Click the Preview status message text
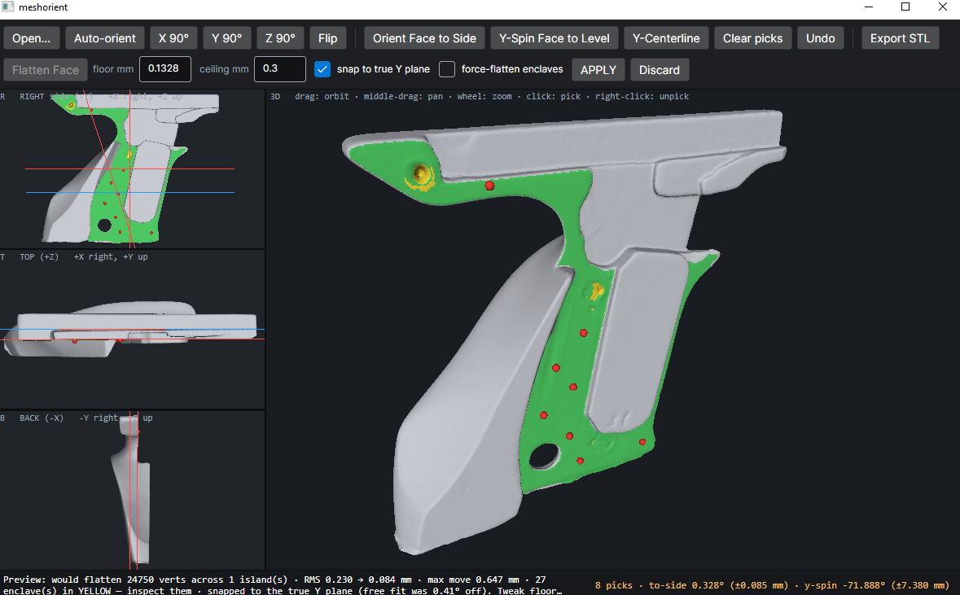Viewport: 960px width, 595px height. click(x=283, y=584)
